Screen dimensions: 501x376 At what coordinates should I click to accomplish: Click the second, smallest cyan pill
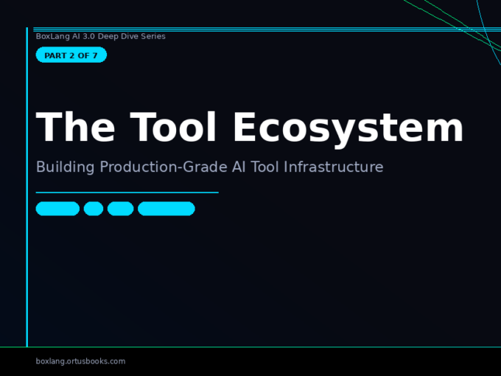94,209
